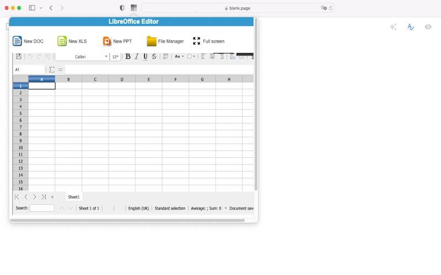Click the Sum sigma icon
The width and height of the screenshot is (441, 275).
click(52, 70)
